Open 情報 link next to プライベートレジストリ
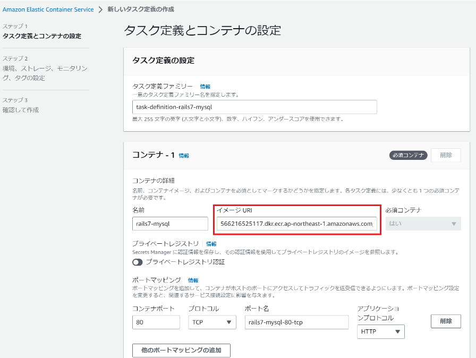The width and height of the screenshot is (476, 358). tap(211, 244)
